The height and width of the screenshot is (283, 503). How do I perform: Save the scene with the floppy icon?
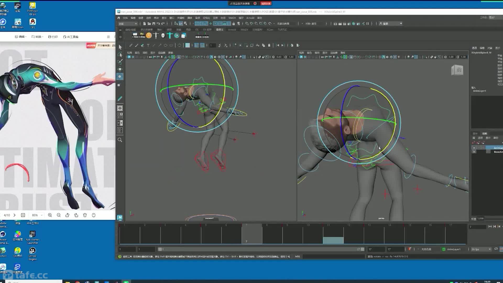click(x=154, y=24)
